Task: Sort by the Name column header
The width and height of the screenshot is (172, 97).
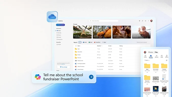Action: tap(79, 46)
